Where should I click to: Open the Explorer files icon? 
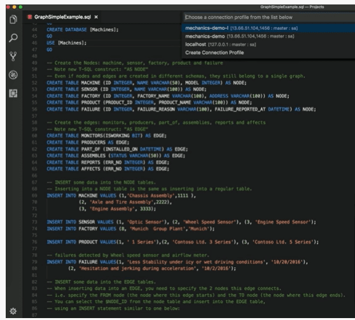pos(13,20)
